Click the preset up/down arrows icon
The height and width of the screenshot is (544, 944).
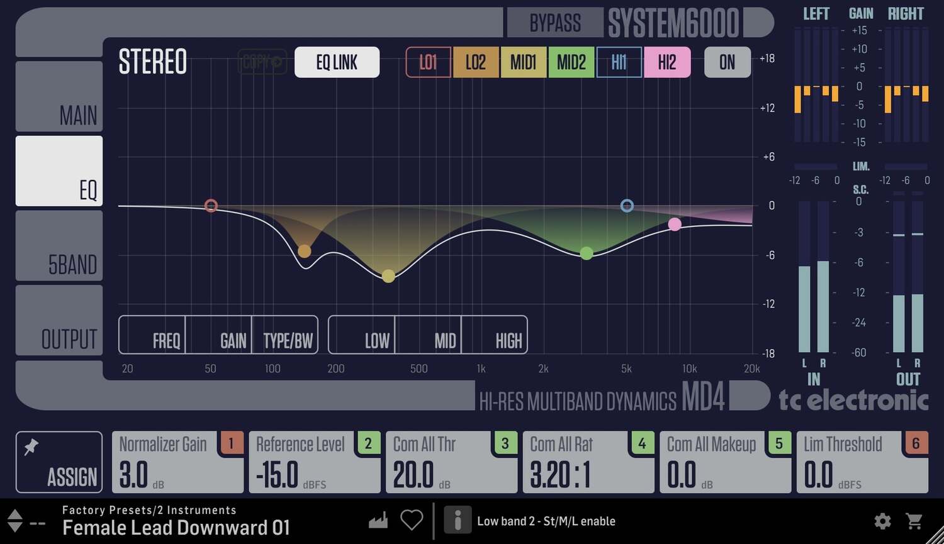click(14, 520)
